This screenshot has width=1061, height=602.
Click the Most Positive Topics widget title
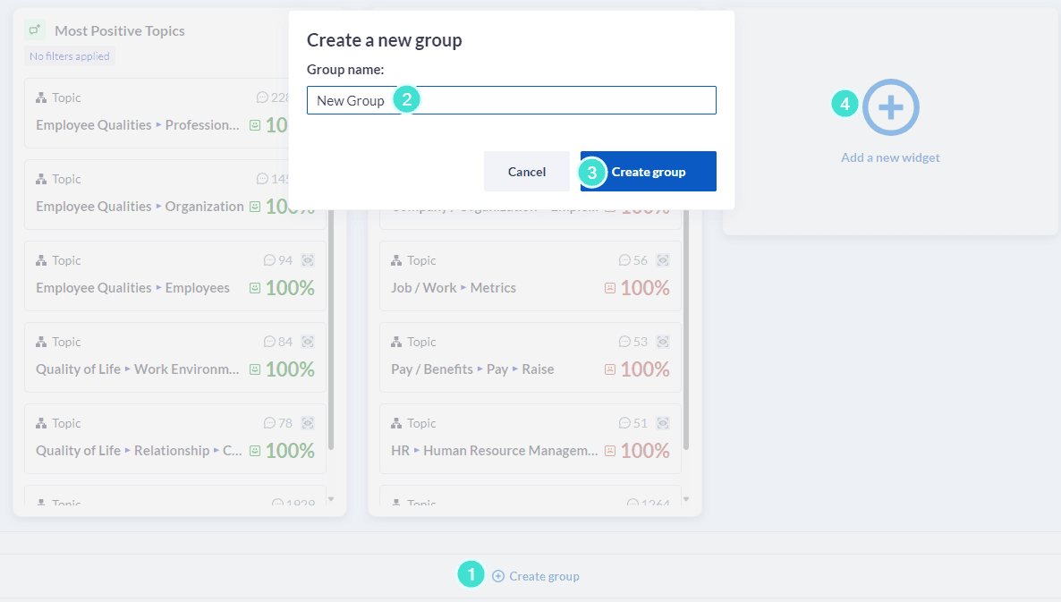(x=120, y=30)
